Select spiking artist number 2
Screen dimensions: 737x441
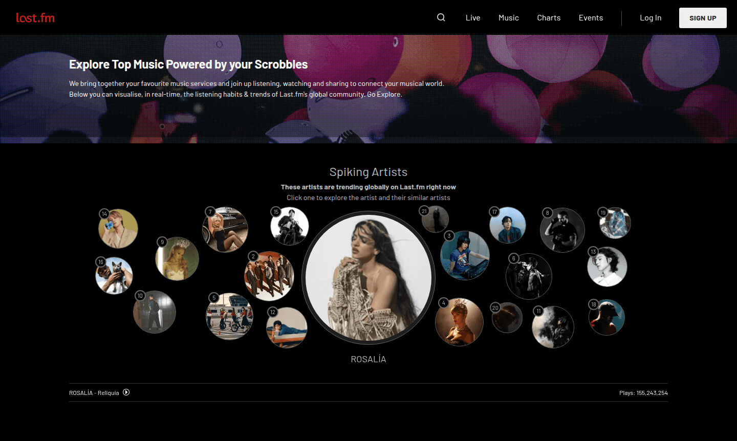click(270, 276)
